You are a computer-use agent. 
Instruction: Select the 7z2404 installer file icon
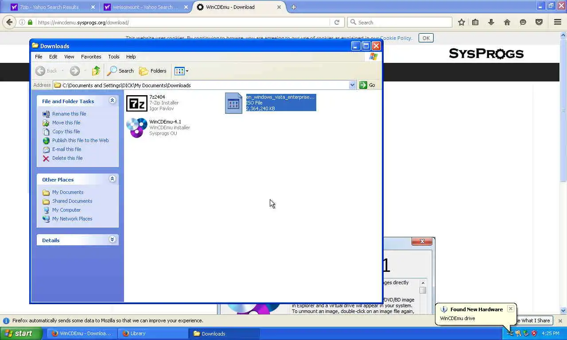(x=137, y=103)
